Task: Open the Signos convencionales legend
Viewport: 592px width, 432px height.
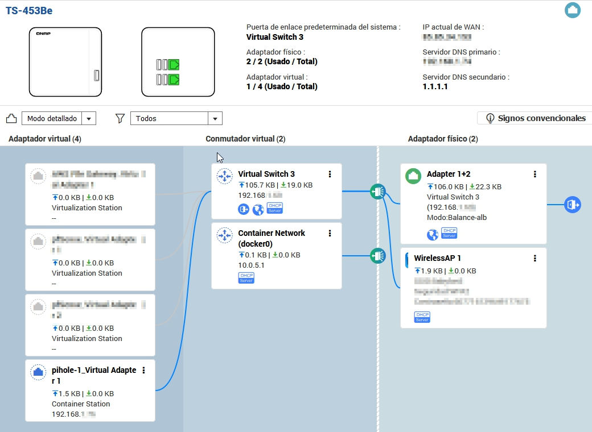Action: (x=535, y=118)
